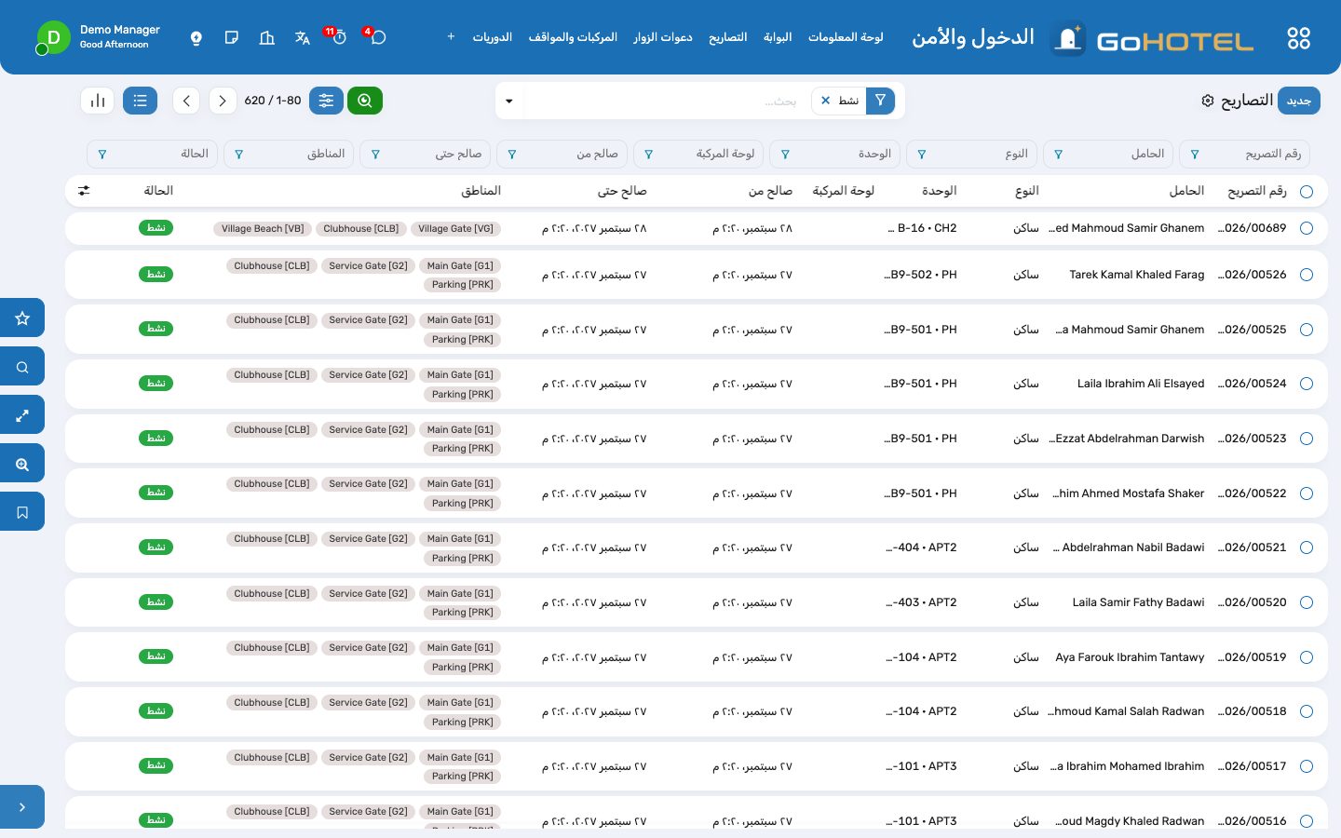Expand the side panel chevron at bottom left
This screenshot has height=838, width=1341.
[x=22, y=807]
